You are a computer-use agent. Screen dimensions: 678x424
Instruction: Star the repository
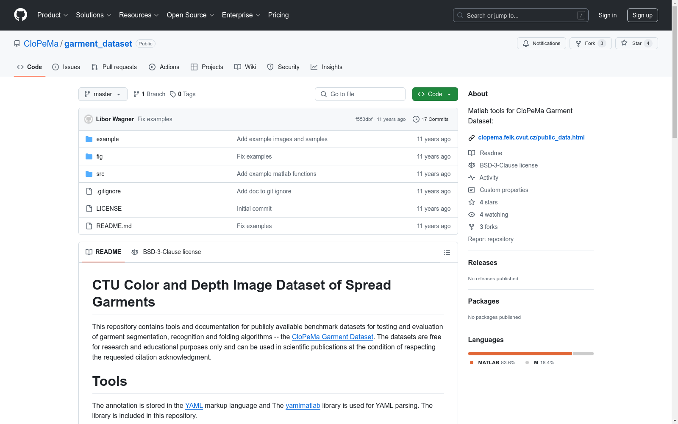pyautogui.click(x=636, y=43)
